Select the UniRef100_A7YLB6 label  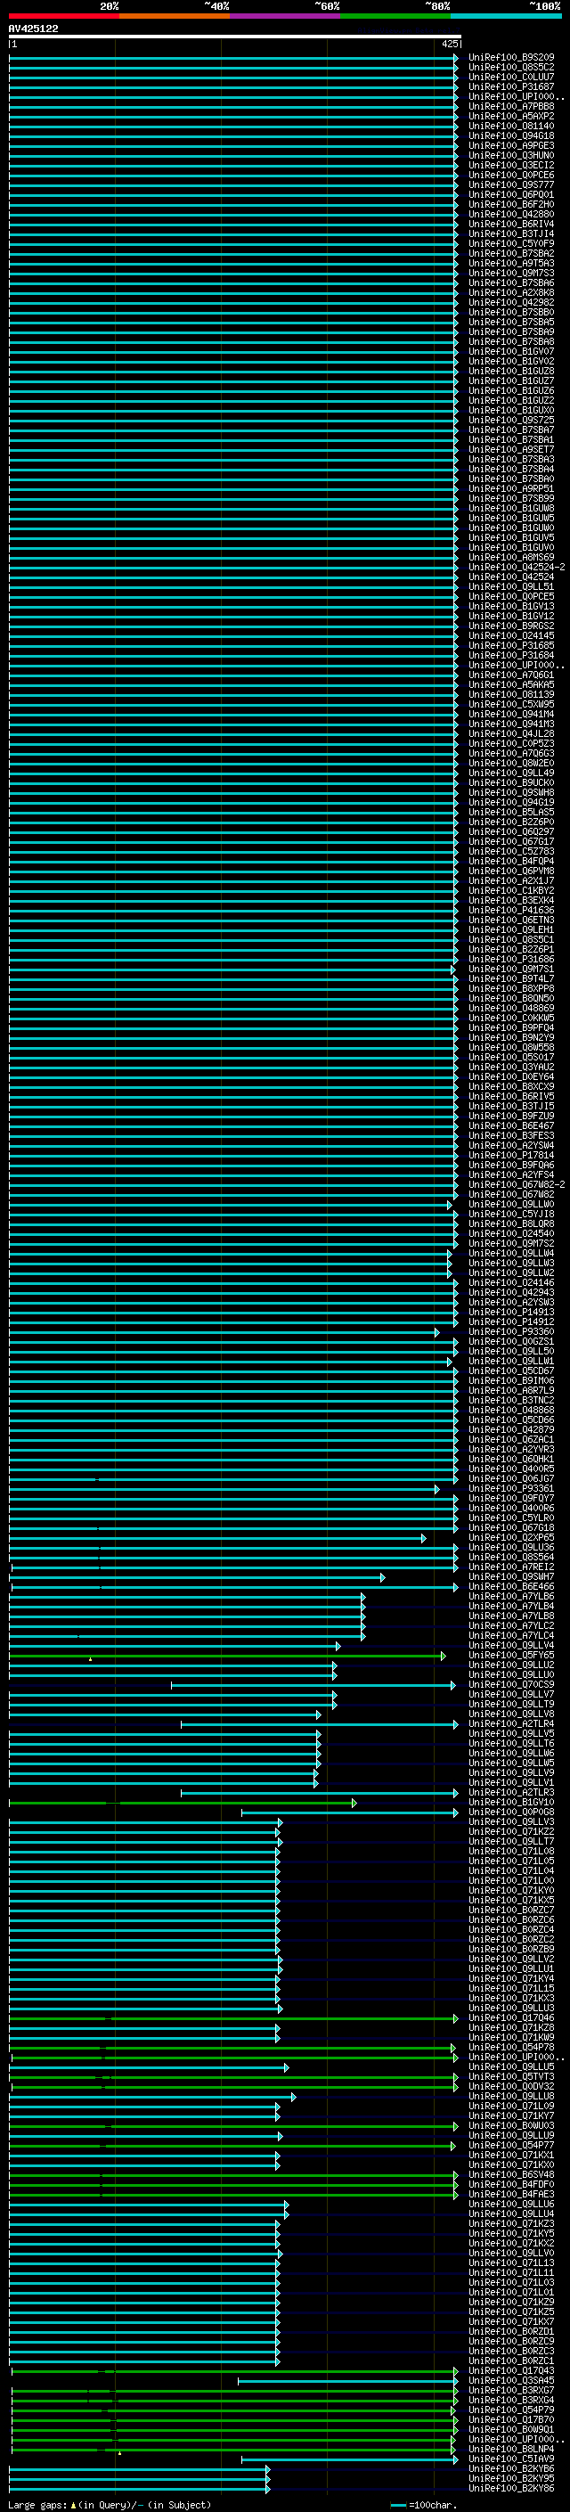point(511,1596)
